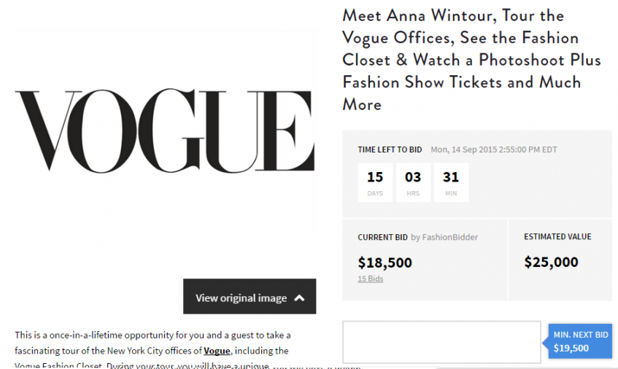The width and height of the screenshot is (618, 369).
Task: Click the 15 days countdown box
Action: (375, 182)
